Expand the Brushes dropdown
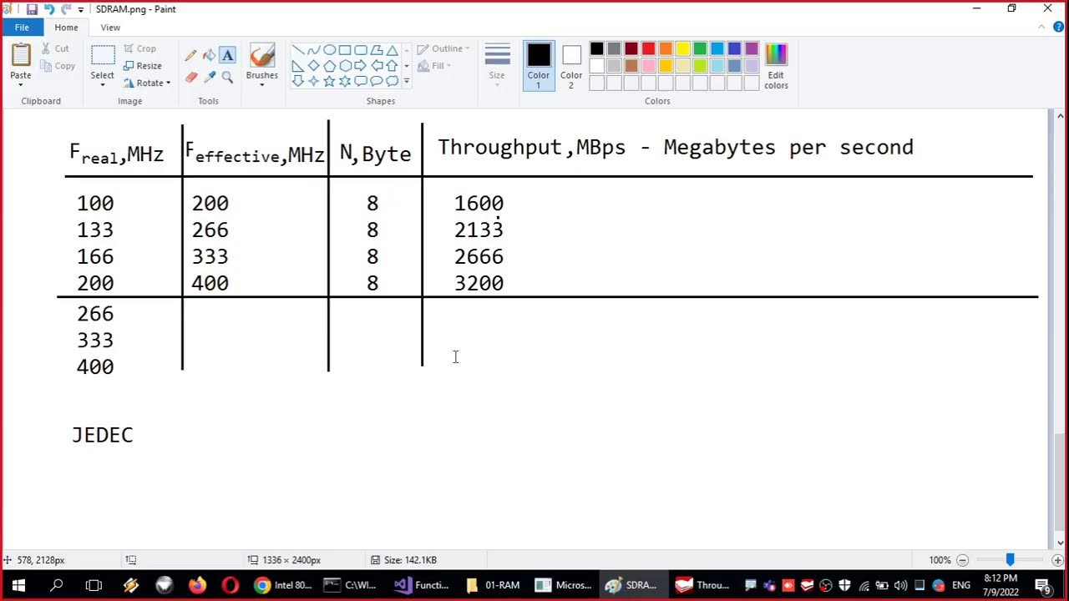1069x601 pixels. click(x=261, y=84)
